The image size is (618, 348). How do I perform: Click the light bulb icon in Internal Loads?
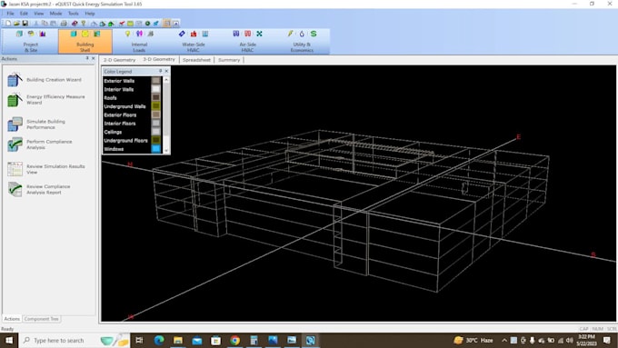pos(127,34)
